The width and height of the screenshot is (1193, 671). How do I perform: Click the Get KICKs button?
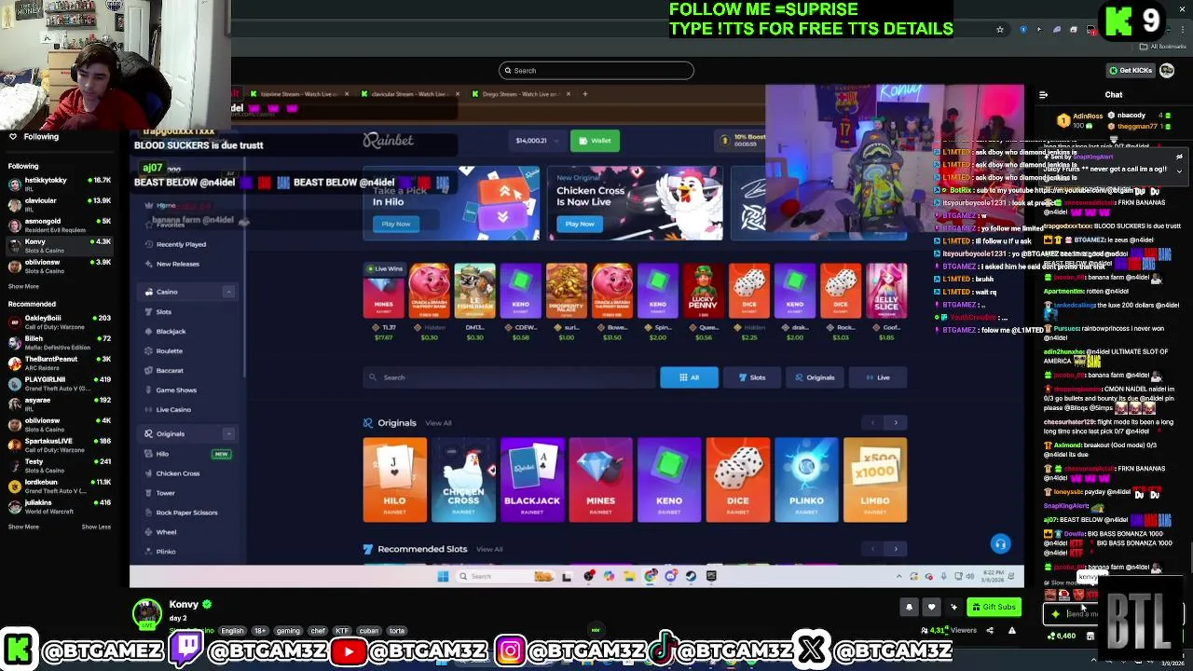tap(1131, 71)
